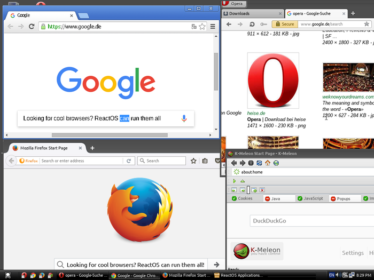The height and width of the screenshot is (280, 374).
Task: Toggle Cookies privacy setting in K-Meleon
Action: [x=242, y=198]
